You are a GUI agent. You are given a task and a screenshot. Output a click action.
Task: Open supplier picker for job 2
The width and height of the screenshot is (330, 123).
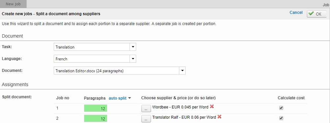[x=146, y=119]
